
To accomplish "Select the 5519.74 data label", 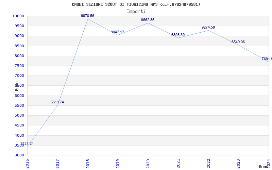I will click(x=57, y=102).
